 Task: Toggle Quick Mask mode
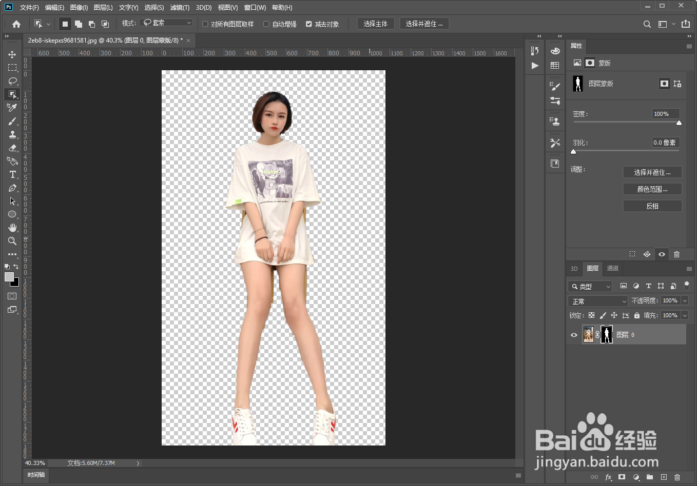click(x=12, y=296)
